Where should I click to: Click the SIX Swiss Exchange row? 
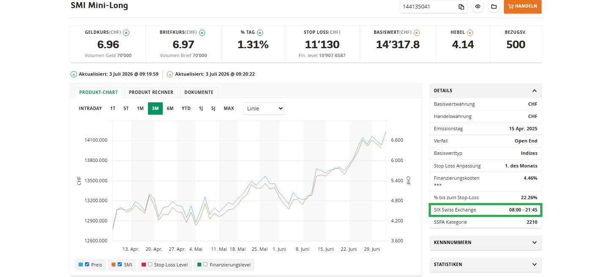click(x=485, y=210)
